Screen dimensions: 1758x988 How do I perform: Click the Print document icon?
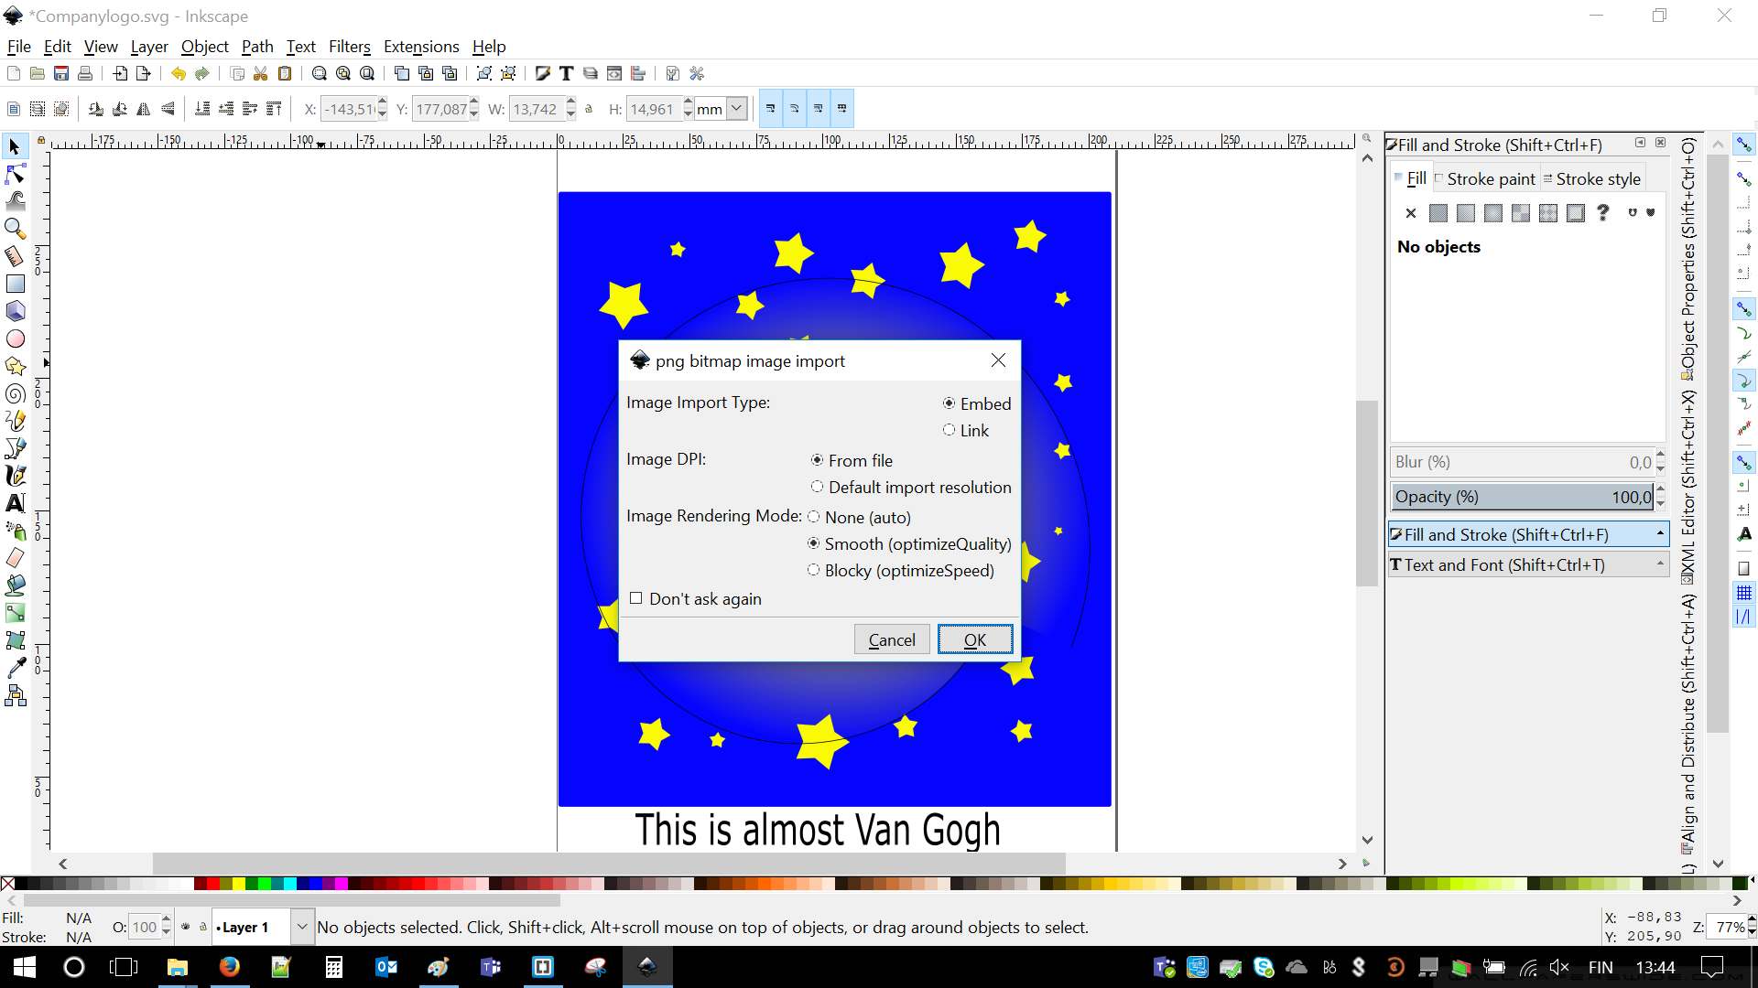pyautogui.click(x=85, y=73)
